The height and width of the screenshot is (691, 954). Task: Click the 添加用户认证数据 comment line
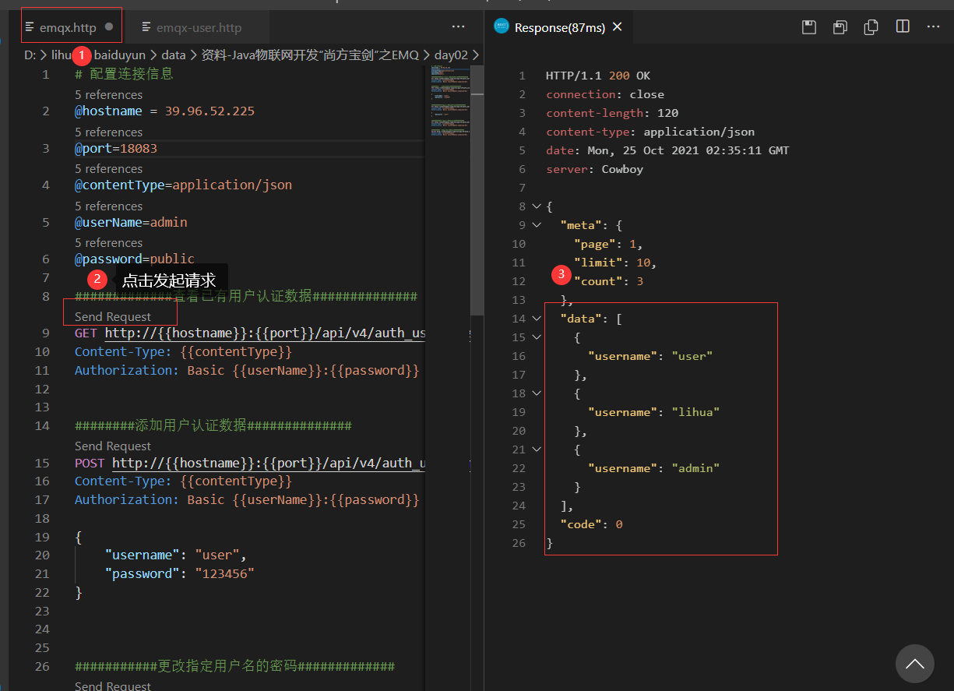click(213, 425)
